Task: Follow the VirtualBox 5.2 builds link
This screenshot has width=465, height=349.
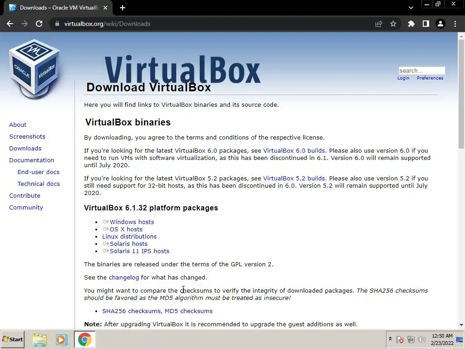Action: [x=294, y=178]
